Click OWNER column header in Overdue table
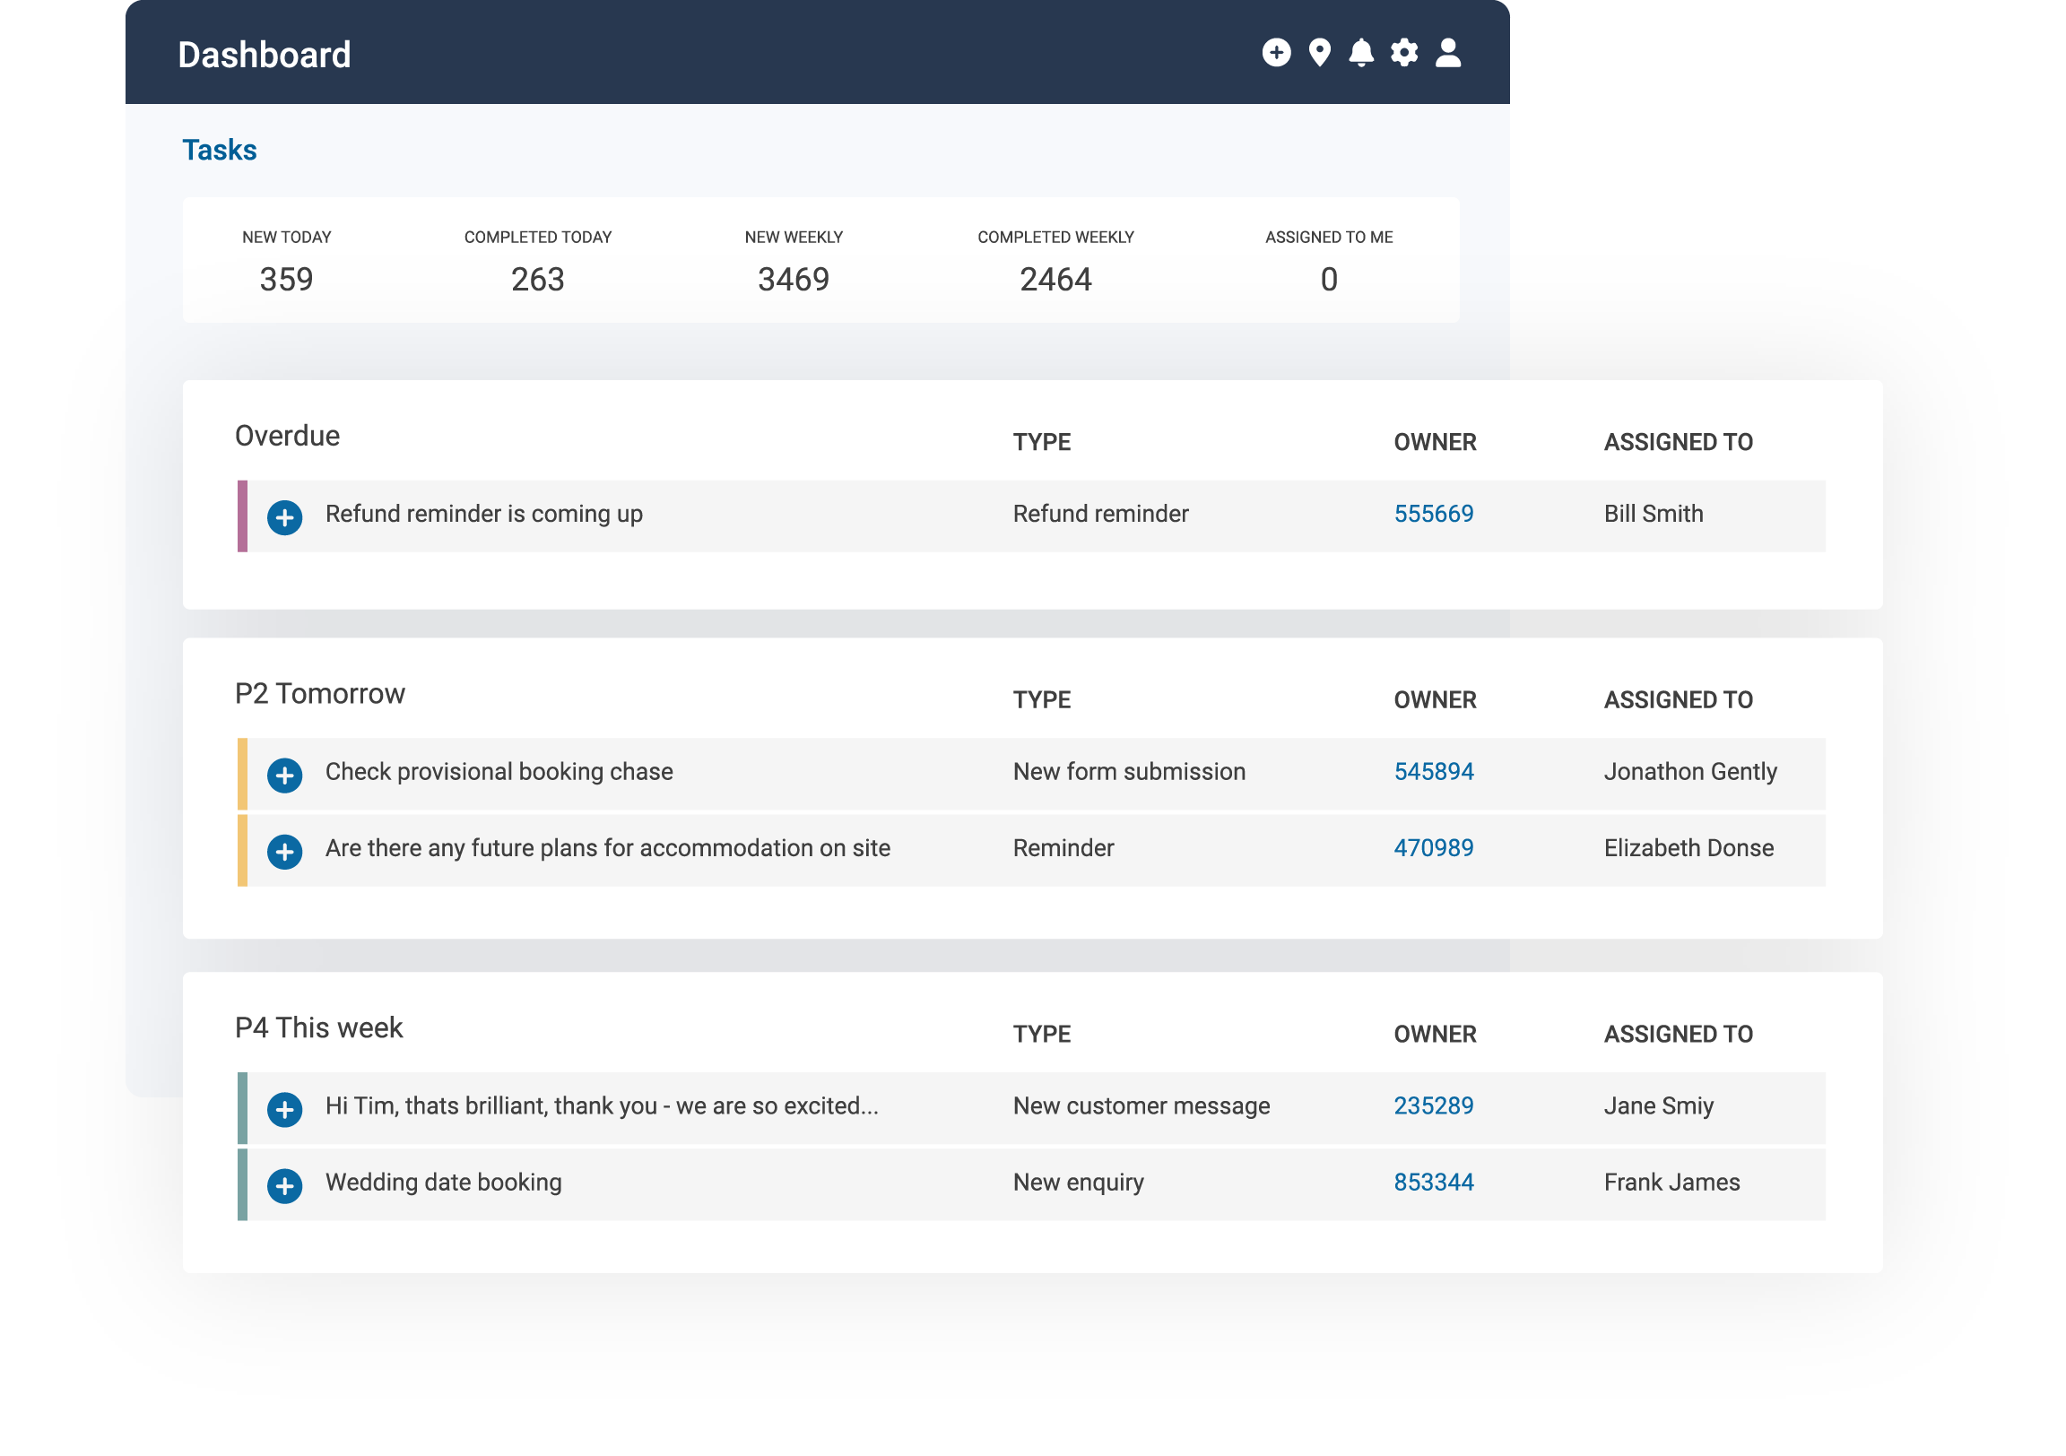The image size is (2066, 1456). [x=1436, y=443]
